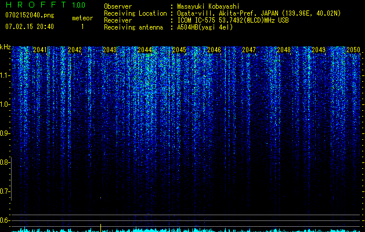This screenshot has width=365, height=232.
Task: Click the yellow meteor detection spike marker
Action: [x=100, y=228]
